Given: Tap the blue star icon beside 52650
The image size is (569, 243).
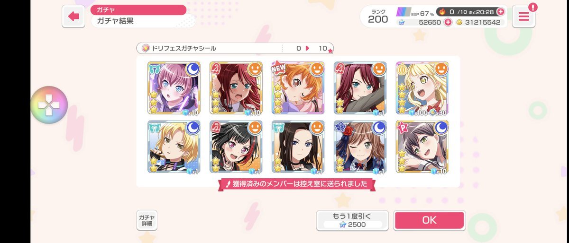Looking at the screenshot, I should click(x=401, y=22).
